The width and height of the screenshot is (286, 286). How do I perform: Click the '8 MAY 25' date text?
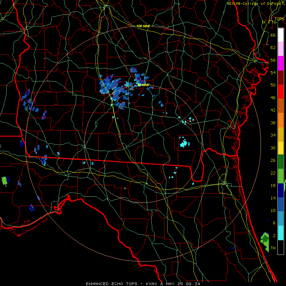coord(172,284)
